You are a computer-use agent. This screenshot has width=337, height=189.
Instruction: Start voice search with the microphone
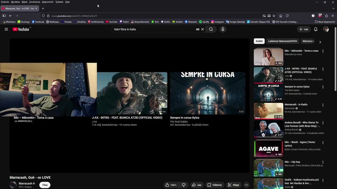(223, 29)
